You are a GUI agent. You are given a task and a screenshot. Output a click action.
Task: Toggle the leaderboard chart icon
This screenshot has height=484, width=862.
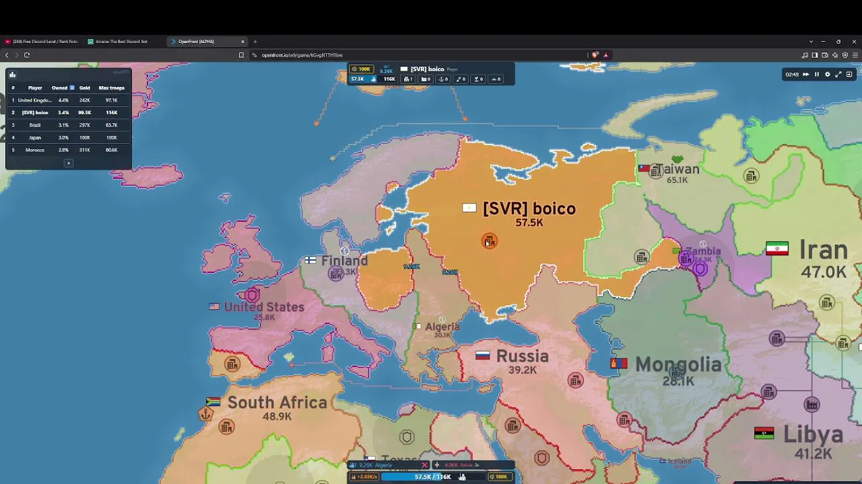[x=12, y=75]
